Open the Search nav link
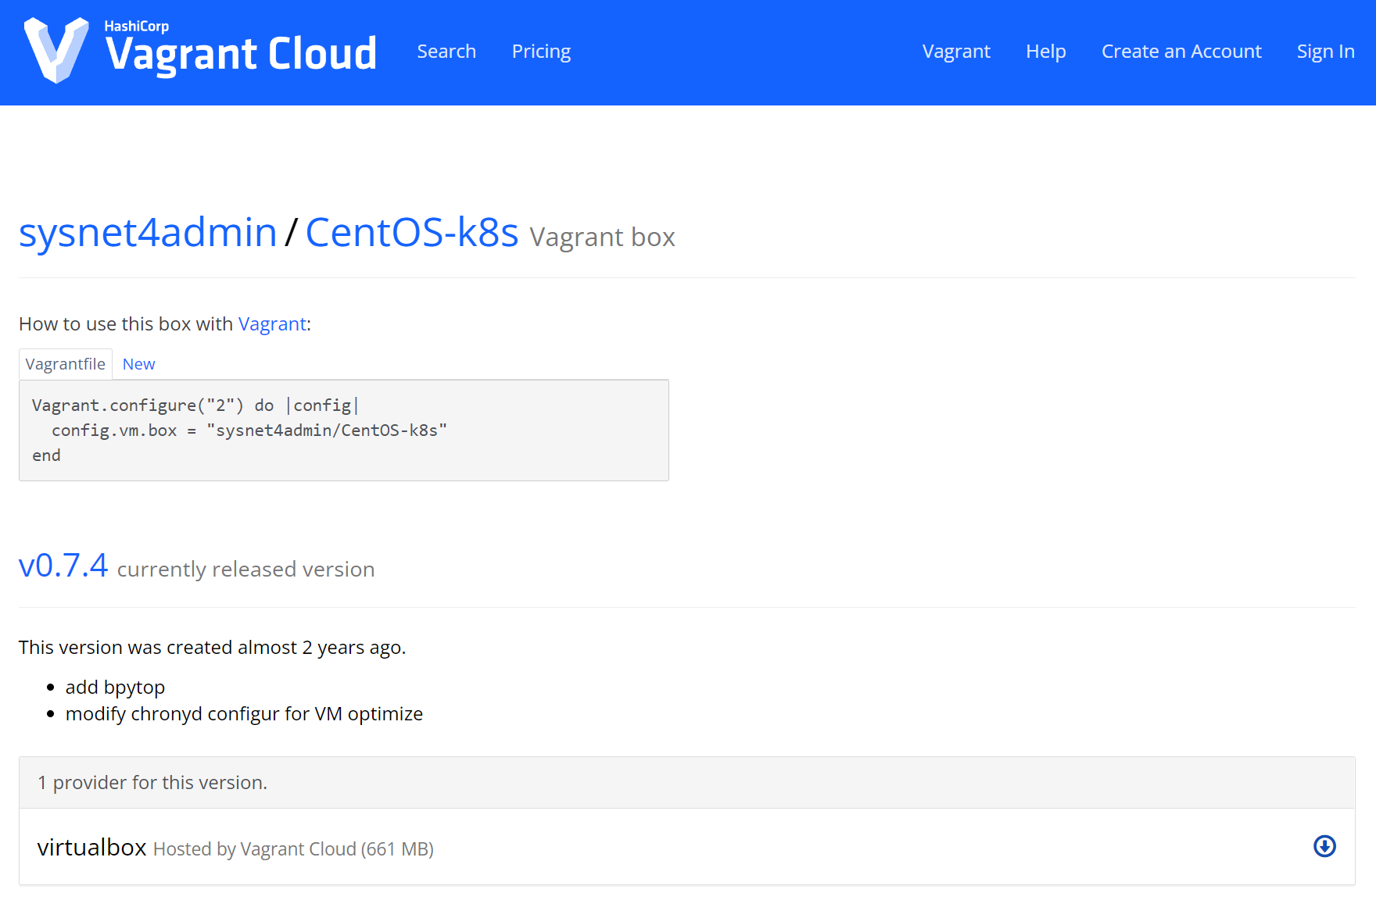This screenshot has width=1376, height=918. (x=446, y=52)
